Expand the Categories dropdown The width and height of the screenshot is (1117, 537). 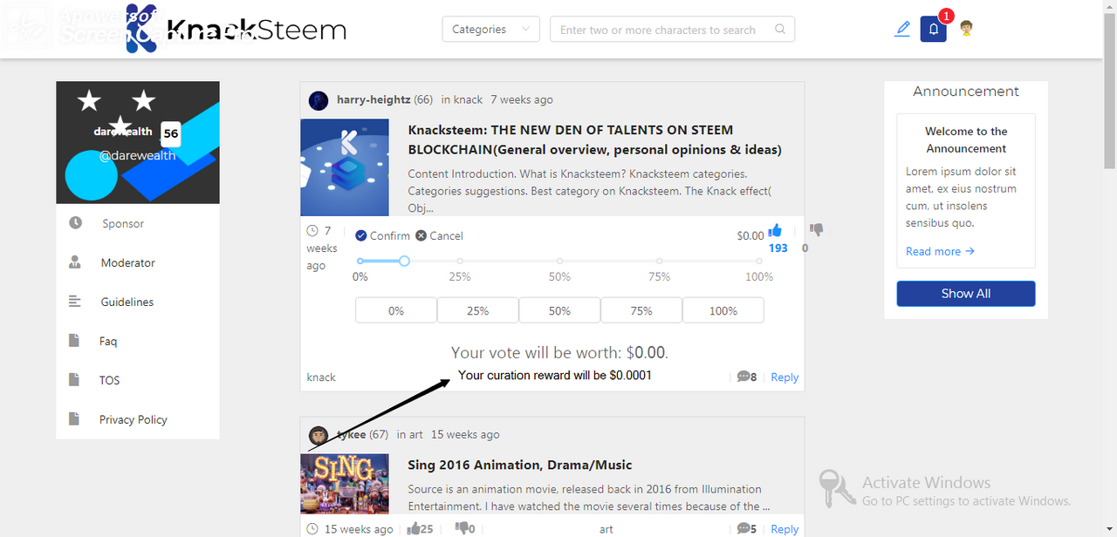[490, 29]
